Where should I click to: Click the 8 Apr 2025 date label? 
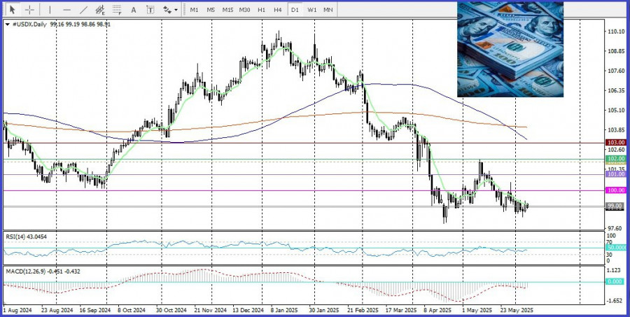tap(437, 311)
